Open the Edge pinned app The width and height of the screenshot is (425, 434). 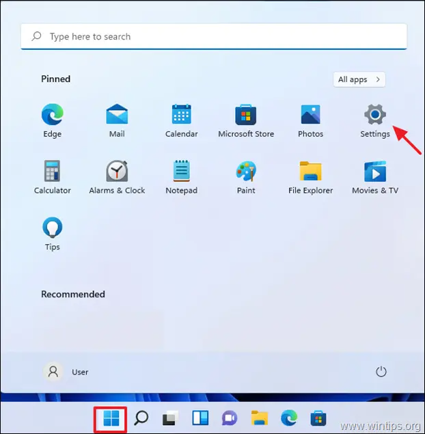pos(53,120)
